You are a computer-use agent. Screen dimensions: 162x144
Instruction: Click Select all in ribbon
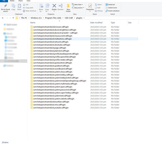[x=110, y=5]
